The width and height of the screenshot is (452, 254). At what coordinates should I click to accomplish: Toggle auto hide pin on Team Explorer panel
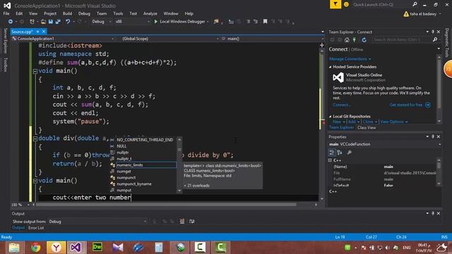point(433,32)
